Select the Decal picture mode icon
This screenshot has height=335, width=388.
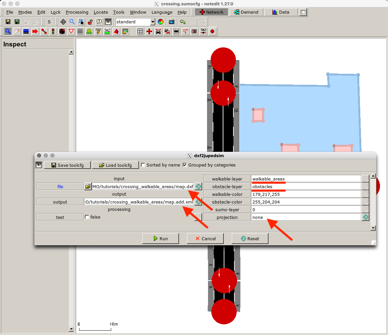click(x=125, y=31)
